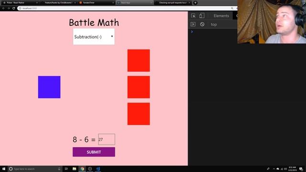Click the console prompt line

(x=213, y=32)
